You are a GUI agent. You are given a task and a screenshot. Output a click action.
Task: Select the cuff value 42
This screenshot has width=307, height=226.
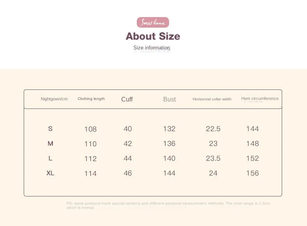tap(127, 144)
